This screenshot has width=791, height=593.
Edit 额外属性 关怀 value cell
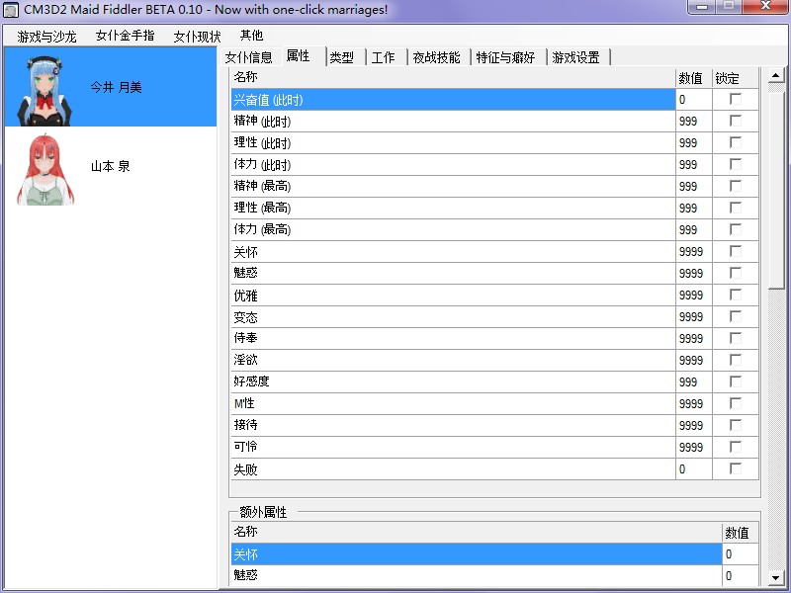[x=740, y=554]
